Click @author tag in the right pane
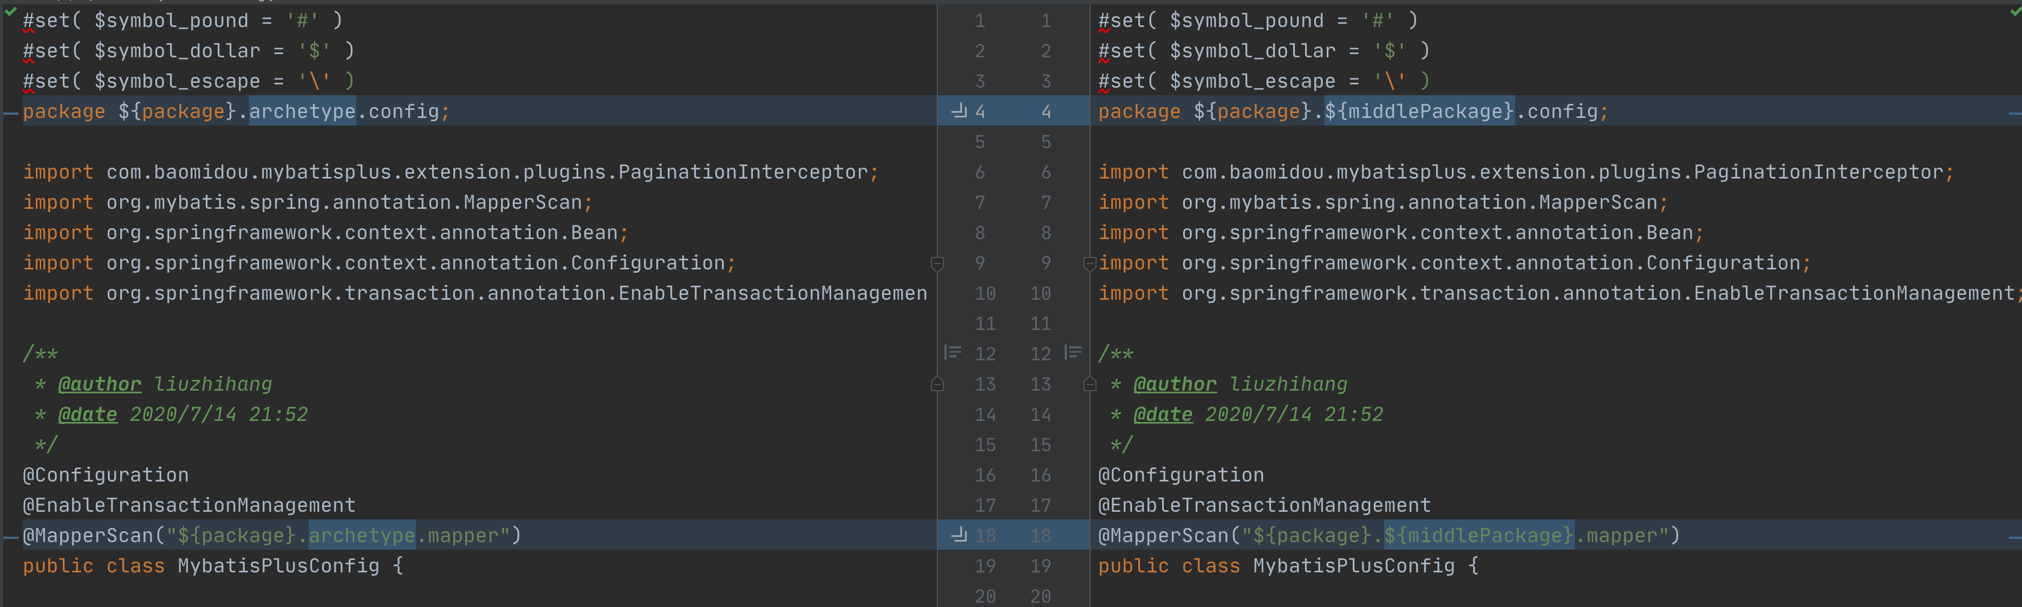 [1175, 384]
